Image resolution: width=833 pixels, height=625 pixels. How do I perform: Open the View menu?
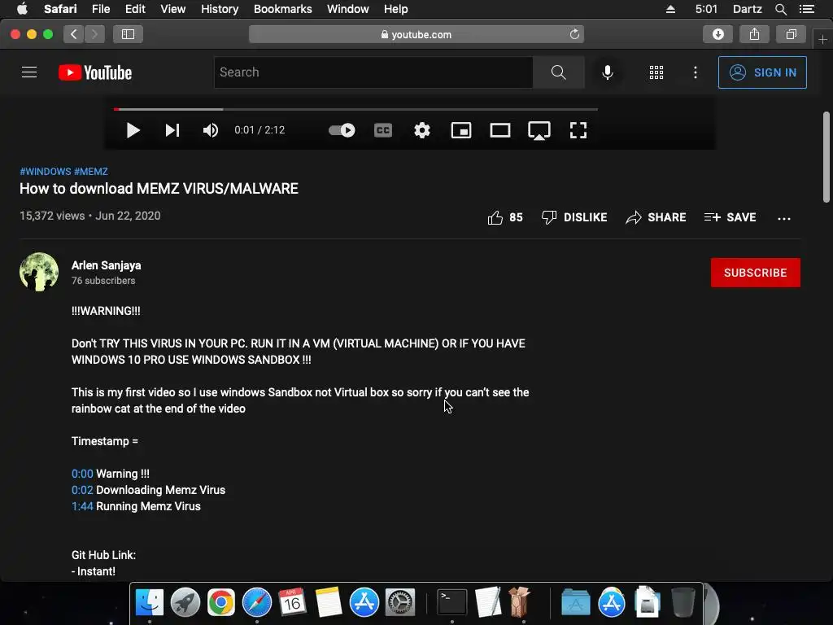(172, 9)
